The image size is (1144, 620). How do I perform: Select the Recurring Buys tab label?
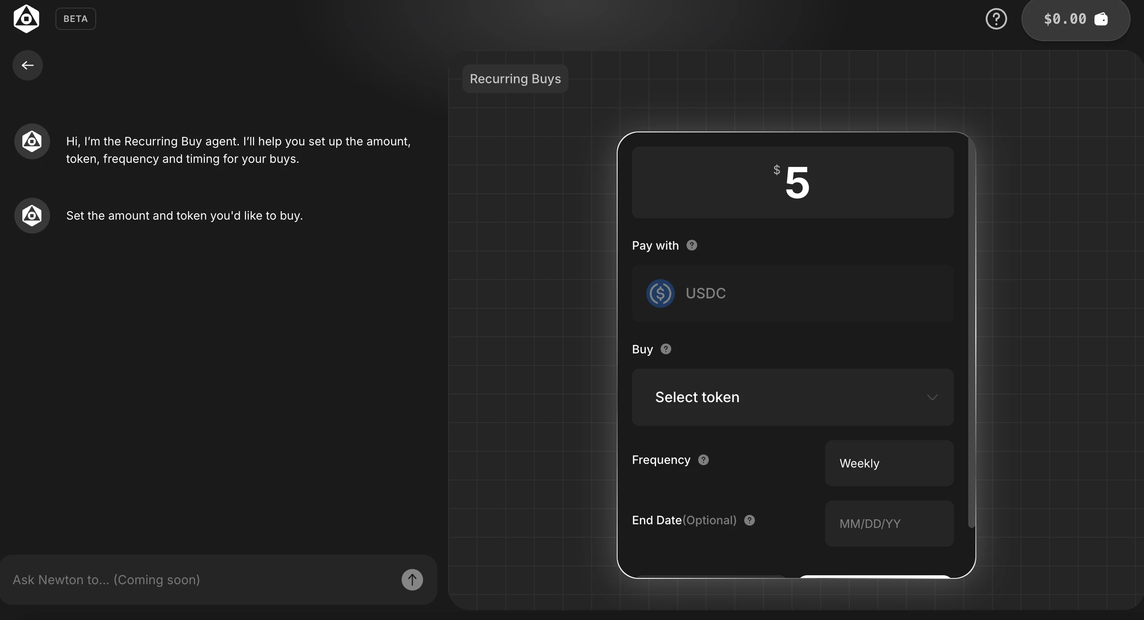pos(515,79)
